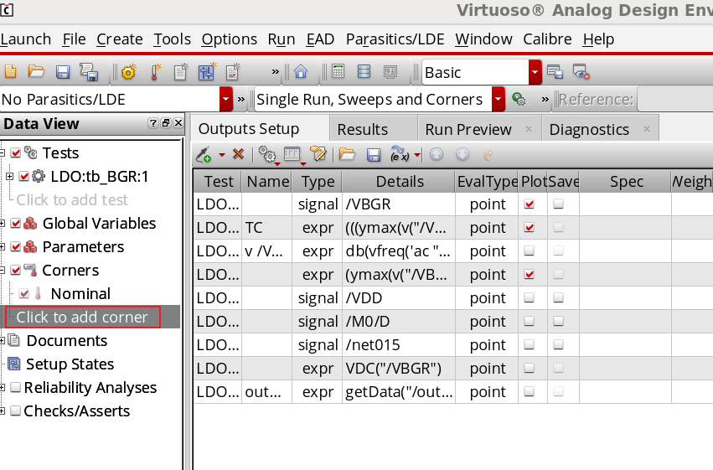The width and height of the screenshot is (713, 470).
Task: Open the Single Run, Sweeps and Corners dropdown
Action: [499, 99]
